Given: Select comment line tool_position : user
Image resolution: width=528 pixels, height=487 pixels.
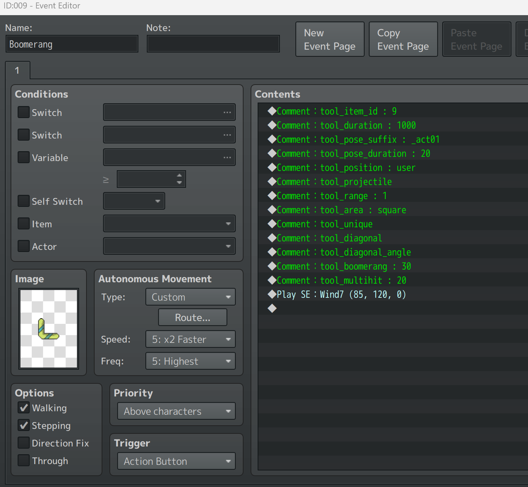Looking at the screenshot, I should tap(392, 167).
